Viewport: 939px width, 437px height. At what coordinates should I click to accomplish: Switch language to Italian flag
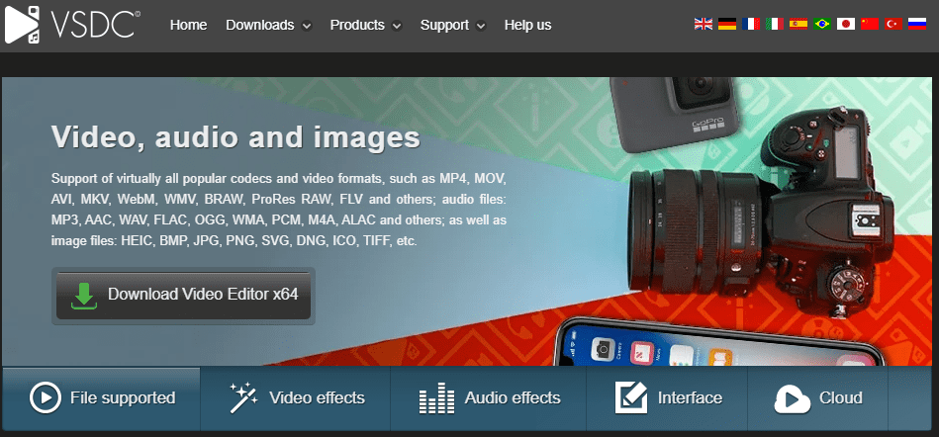(x=775, y=24)
